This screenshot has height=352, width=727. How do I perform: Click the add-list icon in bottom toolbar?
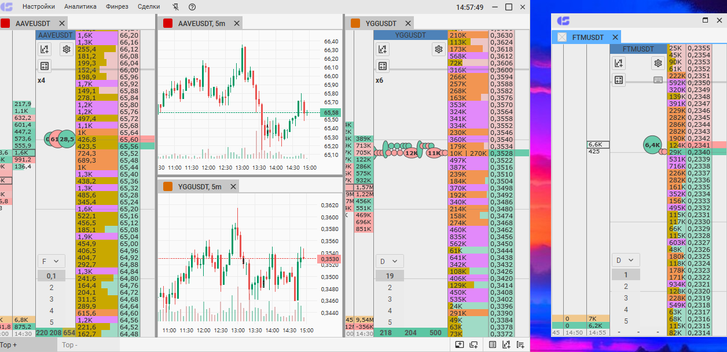click(520, 344)
